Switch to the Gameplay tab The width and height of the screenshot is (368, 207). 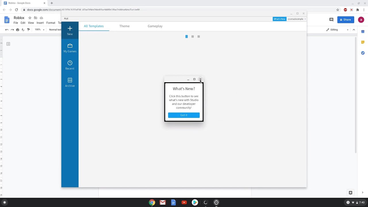tap(155, 26)
